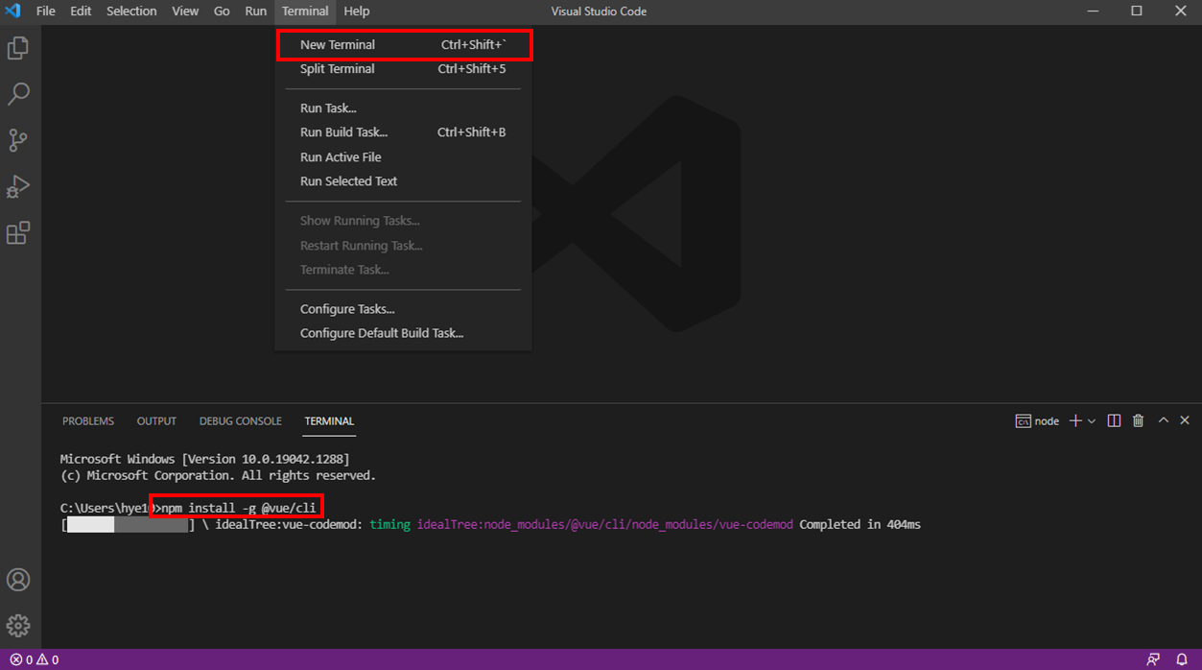This screenshot has width=1202, height=670.
Task: Open the Source Control view
Action: pyautogui.click(x=18, y=140)
